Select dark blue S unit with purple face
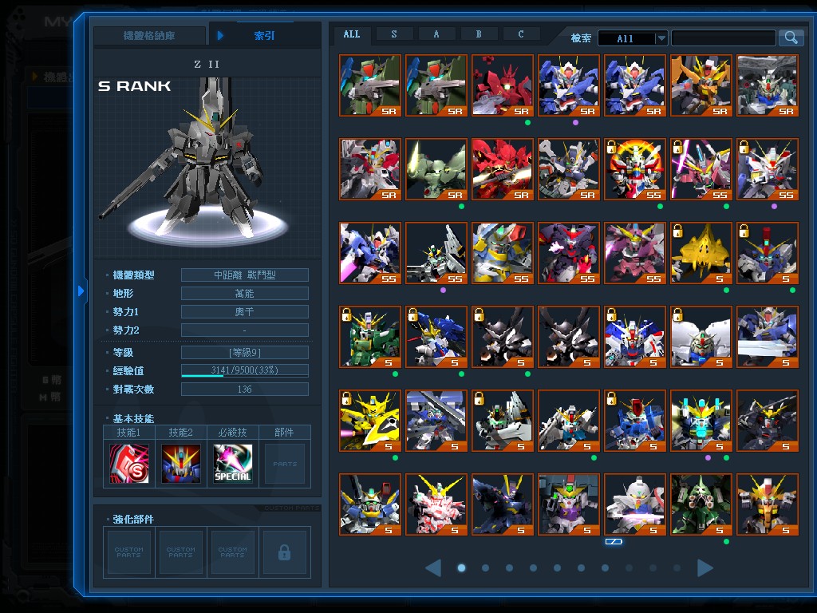The height and width of the screenshot is (613, 817). (503, 504)
